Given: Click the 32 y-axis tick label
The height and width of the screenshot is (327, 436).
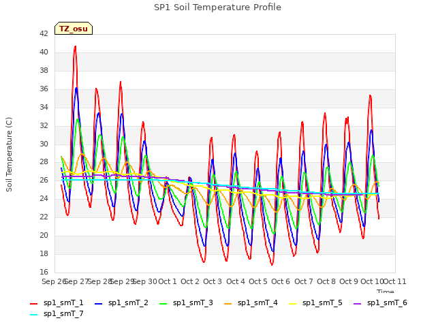Looking at the screenshot, I should [44, 125].
